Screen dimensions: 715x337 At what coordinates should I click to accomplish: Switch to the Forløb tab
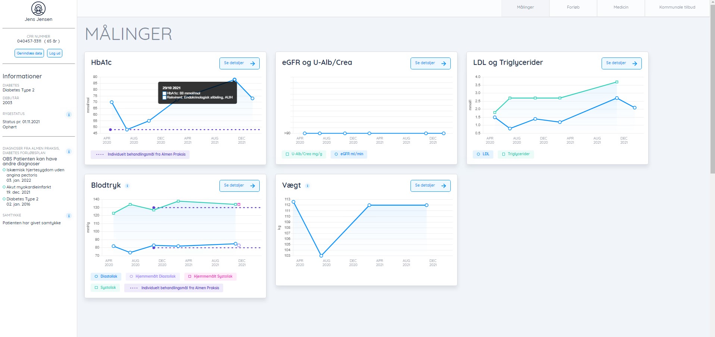[573, 7]
